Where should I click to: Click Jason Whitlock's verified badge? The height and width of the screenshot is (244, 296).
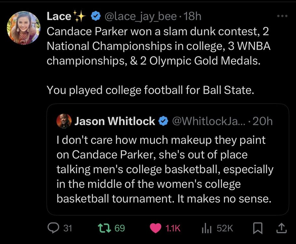(x=163, y=121)
